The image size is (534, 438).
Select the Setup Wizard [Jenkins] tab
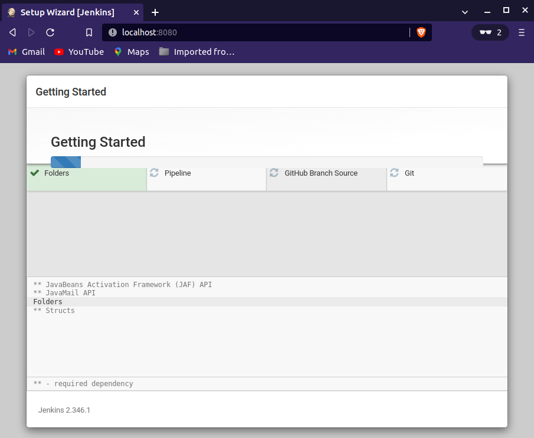(x=67, y=12)
